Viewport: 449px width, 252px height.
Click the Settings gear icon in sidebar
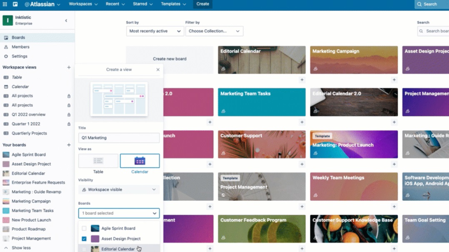click(x=6, y=56)
